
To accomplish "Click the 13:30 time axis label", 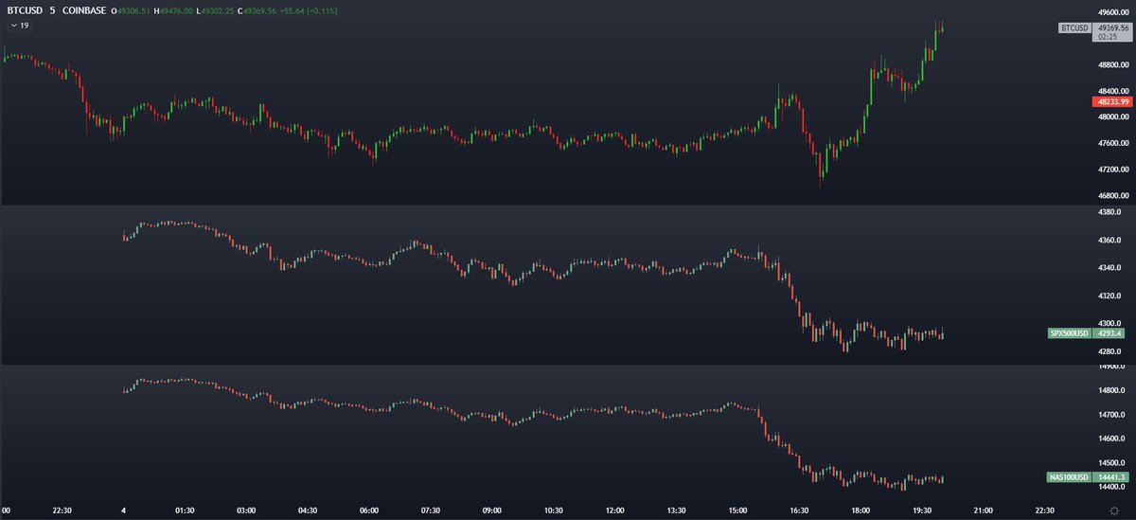I will 677,510.
